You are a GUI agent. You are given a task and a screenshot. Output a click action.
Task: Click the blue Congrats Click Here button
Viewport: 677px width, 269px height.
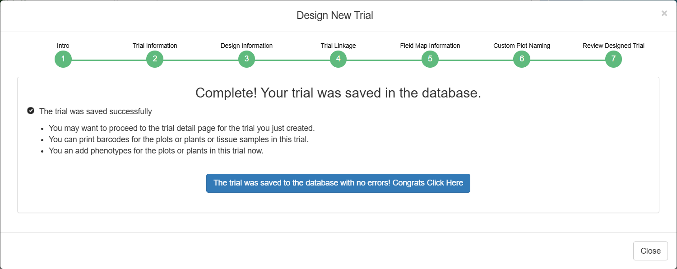[x=338, y=183]
